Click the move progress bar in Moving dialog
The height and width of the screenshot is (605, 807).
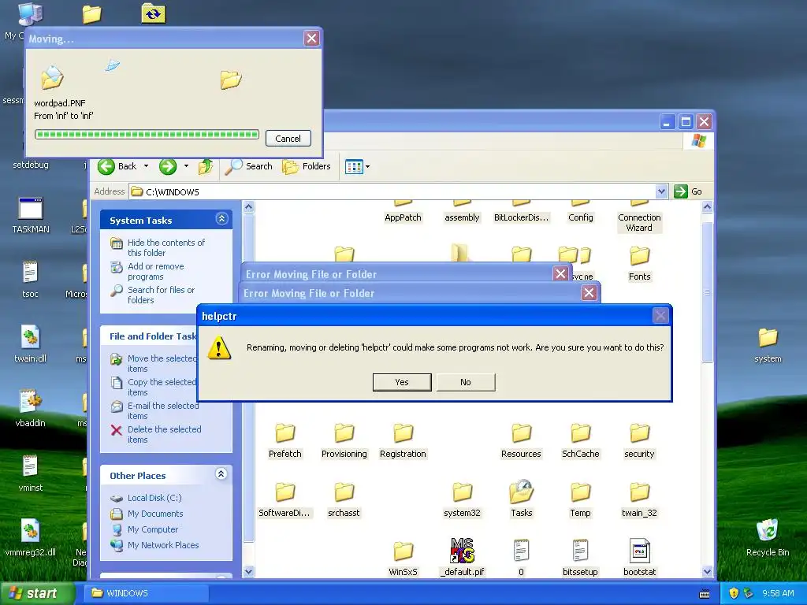(x=147, y=135)
